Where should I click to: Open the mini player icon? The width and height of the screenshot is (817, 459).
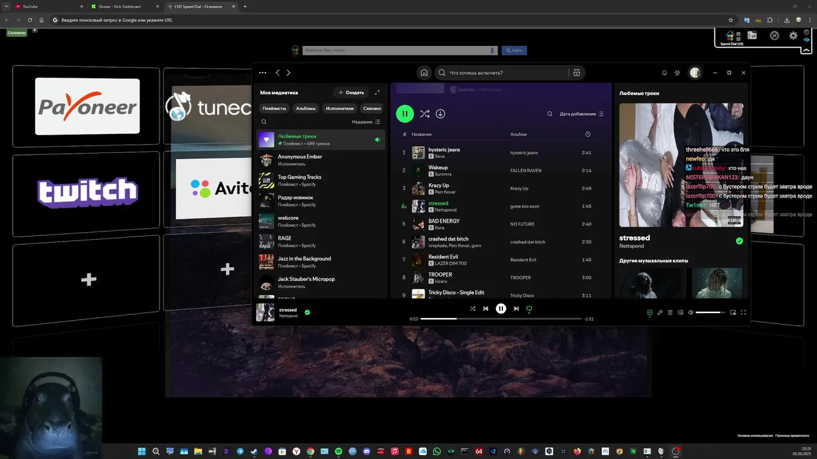pyautogui.click(x=733, y=312)
